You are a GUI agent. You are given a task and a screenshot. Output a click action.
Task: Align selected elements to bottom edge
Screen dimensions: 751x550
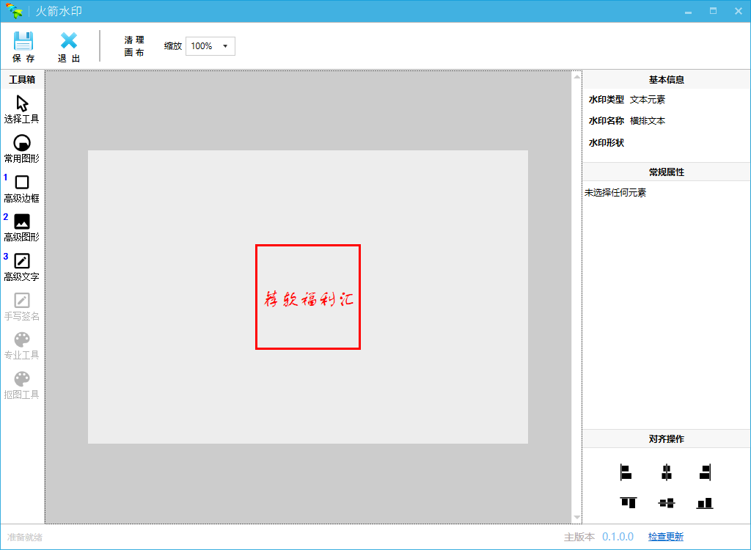click(x=705, y=502)
